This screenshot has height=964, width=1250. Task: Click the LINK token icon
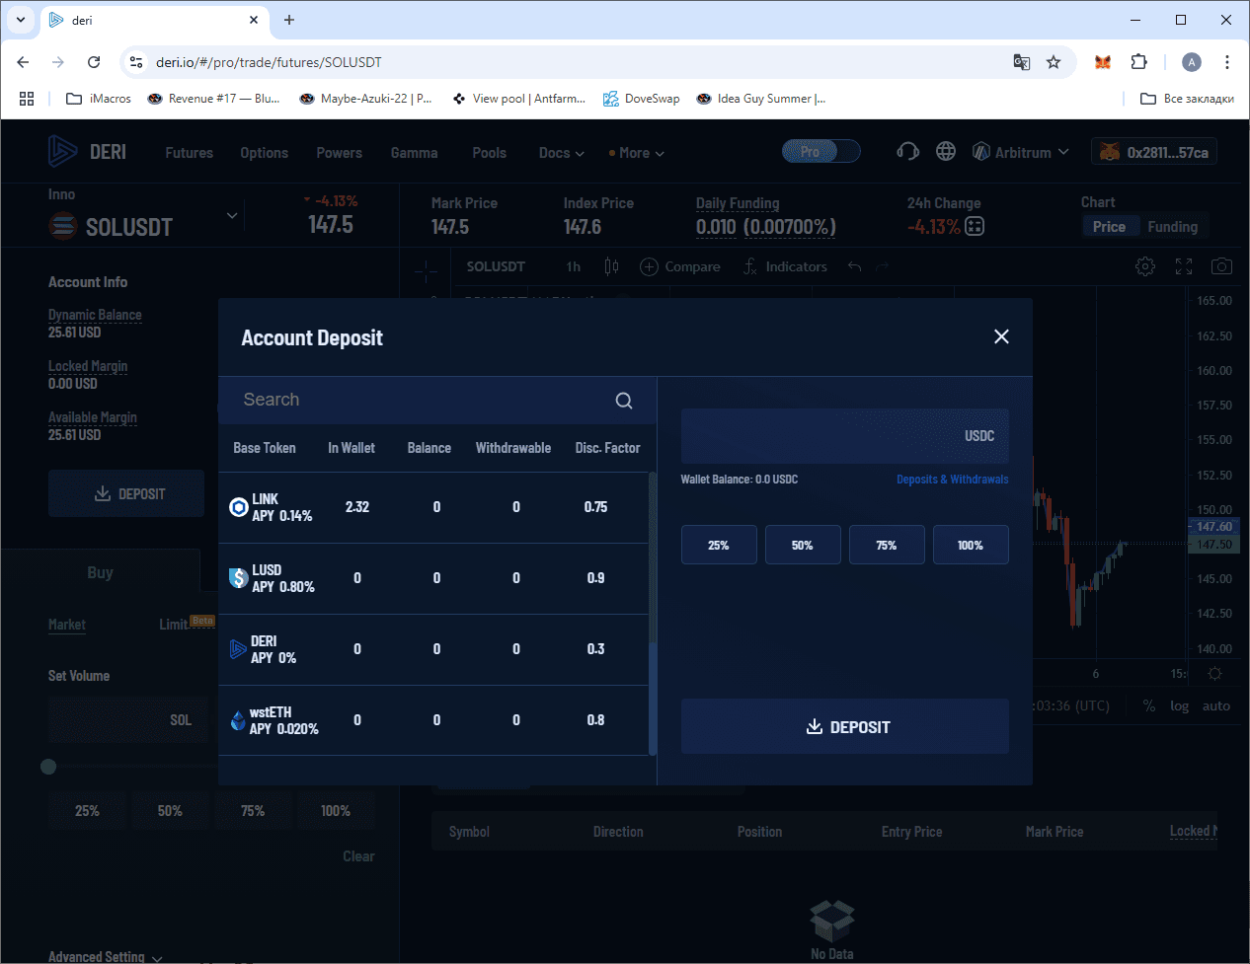pos(238,507)
